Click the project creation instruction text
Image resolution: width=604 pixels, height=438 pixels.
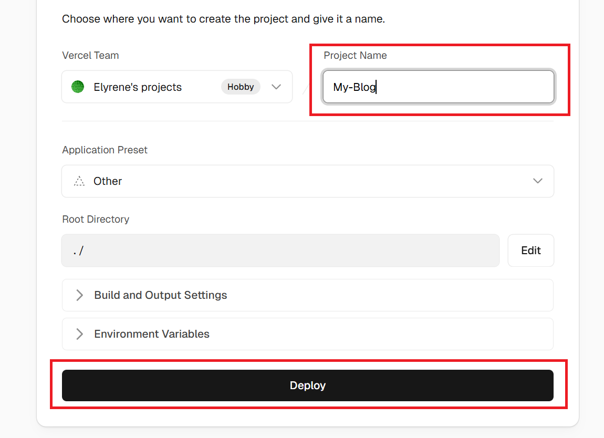[223, 19]
